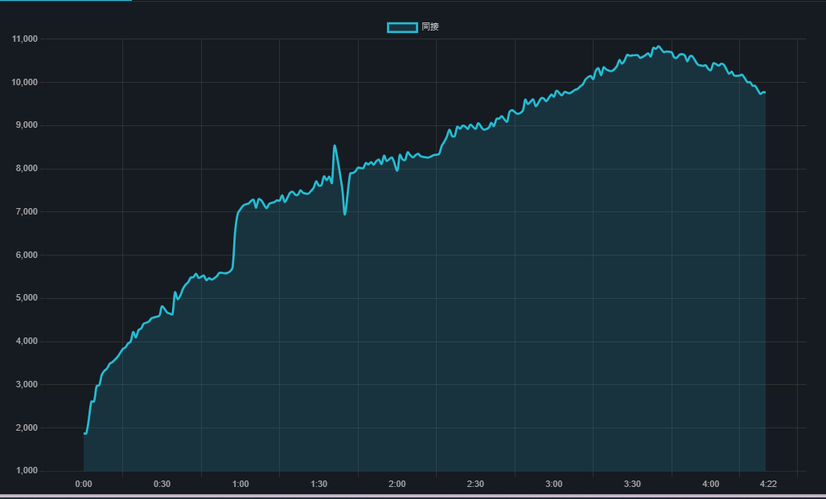Click the 3:00 time axis label
This screenshot has width=826, height=499.
coord(553,485)
